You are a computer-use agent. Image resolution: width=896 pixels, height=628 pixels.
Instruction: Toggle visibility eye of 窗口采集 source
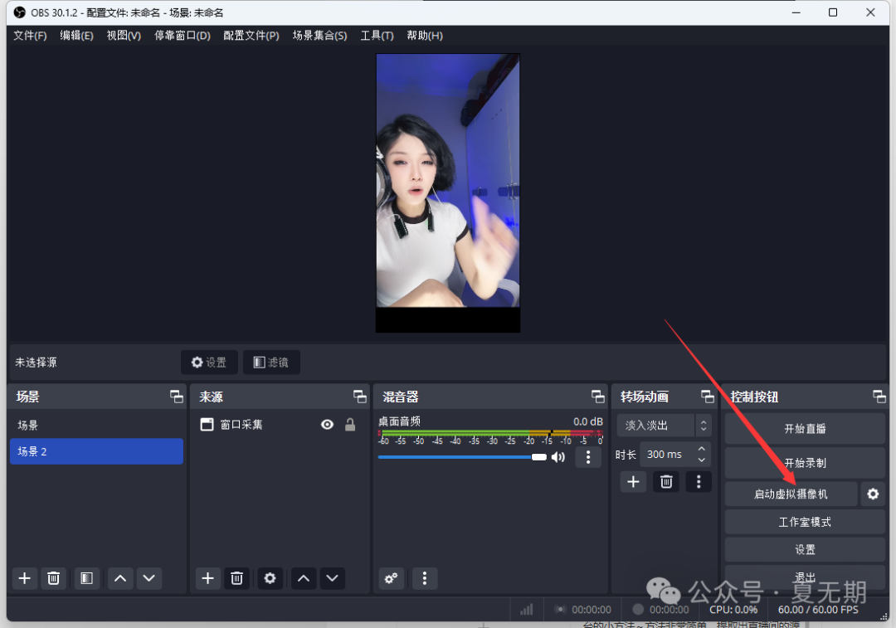click(x=328, y=425)
